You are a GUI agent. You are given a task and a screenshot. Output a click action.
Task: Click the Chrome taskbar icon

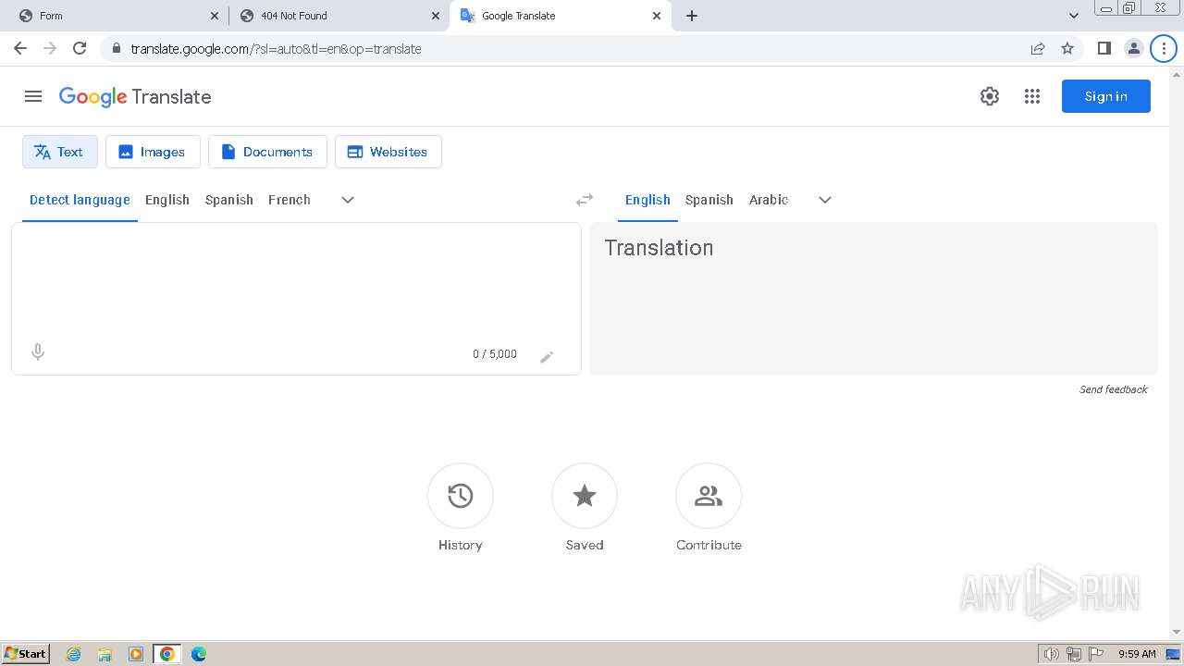tap(167, 654)
